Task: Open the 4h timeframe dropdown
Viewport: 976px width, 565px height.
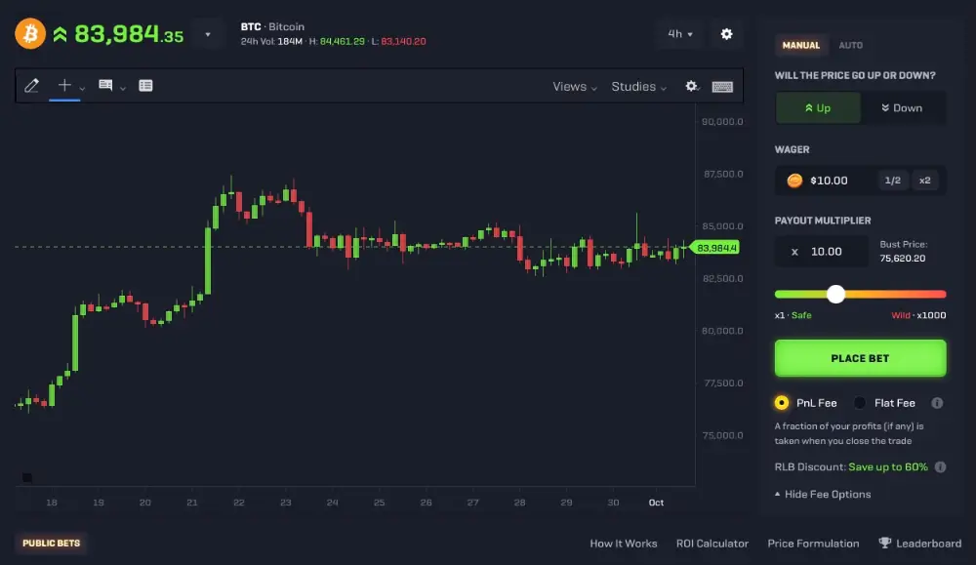Action: (x=679, y=34)
